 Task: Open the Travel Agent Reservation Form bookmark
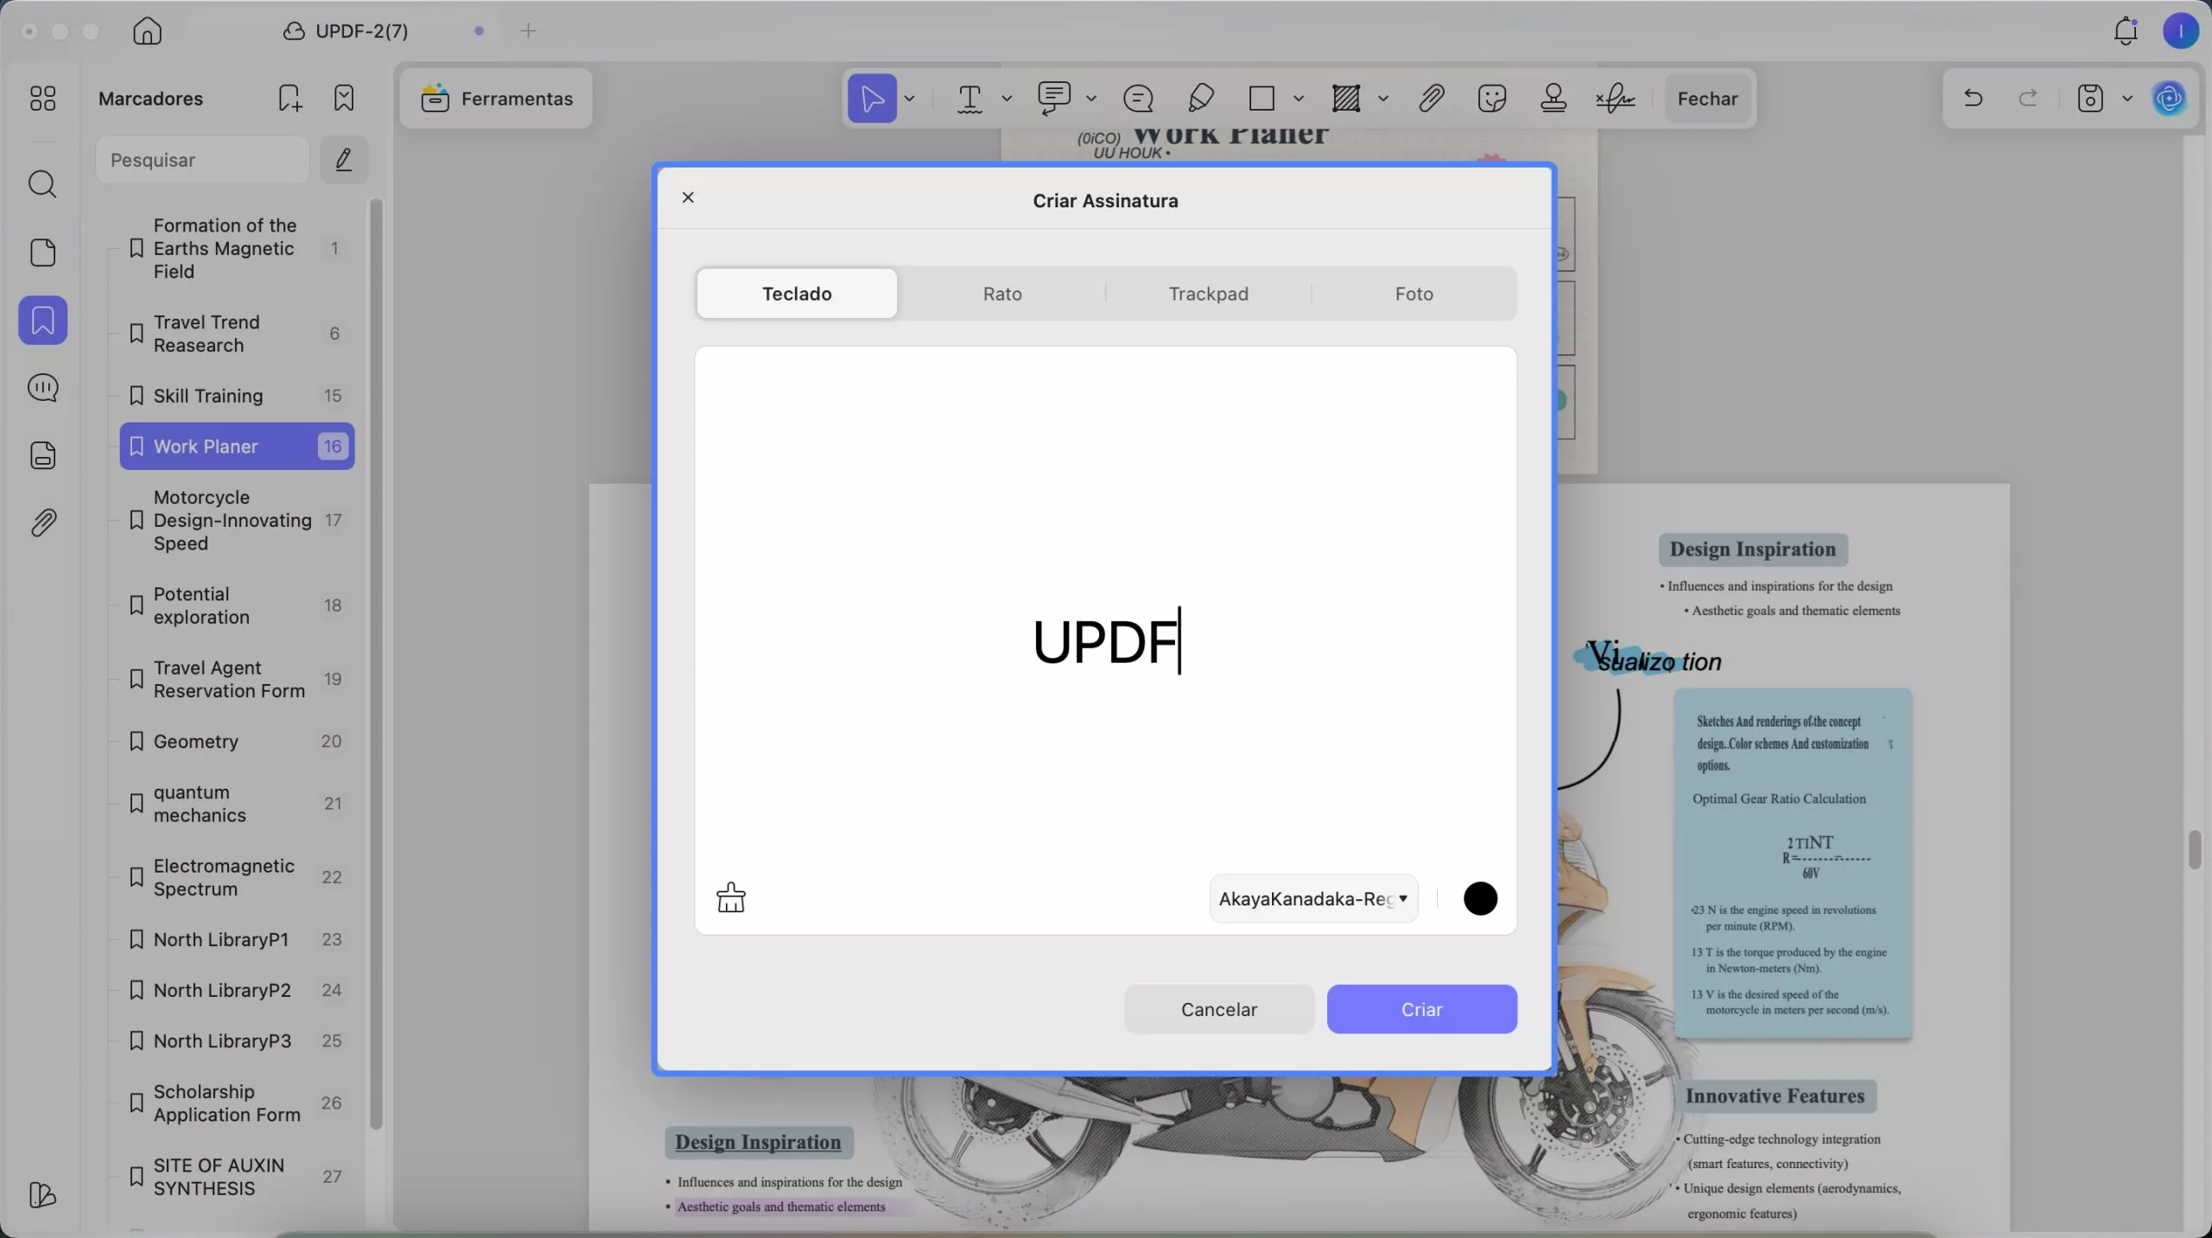(237, 679)
